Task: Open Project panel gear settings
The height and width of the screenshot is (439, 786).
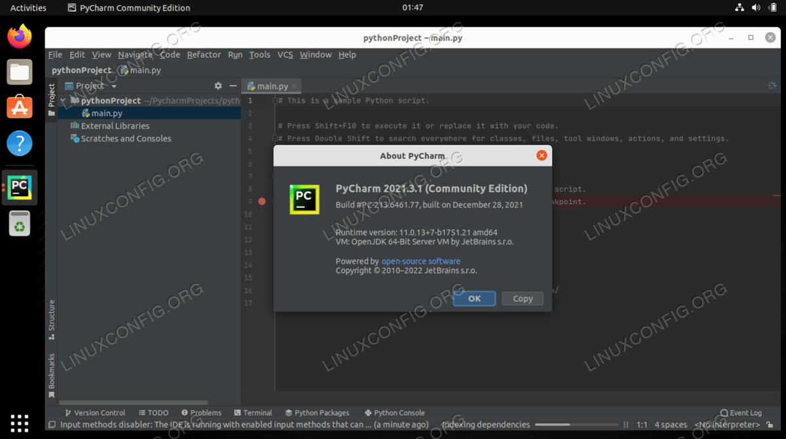Action: point(218,86)
